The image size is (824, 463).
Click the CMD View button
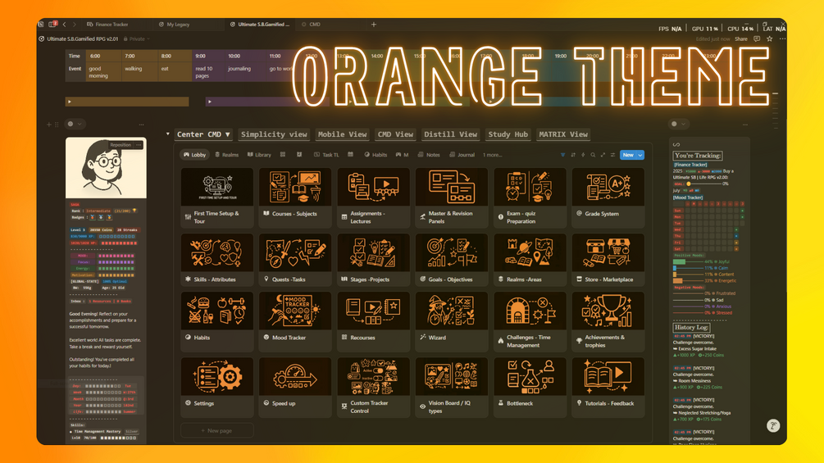395,134
